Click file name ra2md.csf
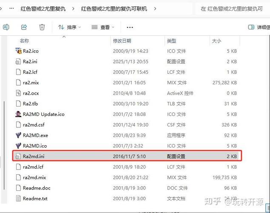This screenshot has height=213, width=270. pyautogui.click(x=34, y=125)
